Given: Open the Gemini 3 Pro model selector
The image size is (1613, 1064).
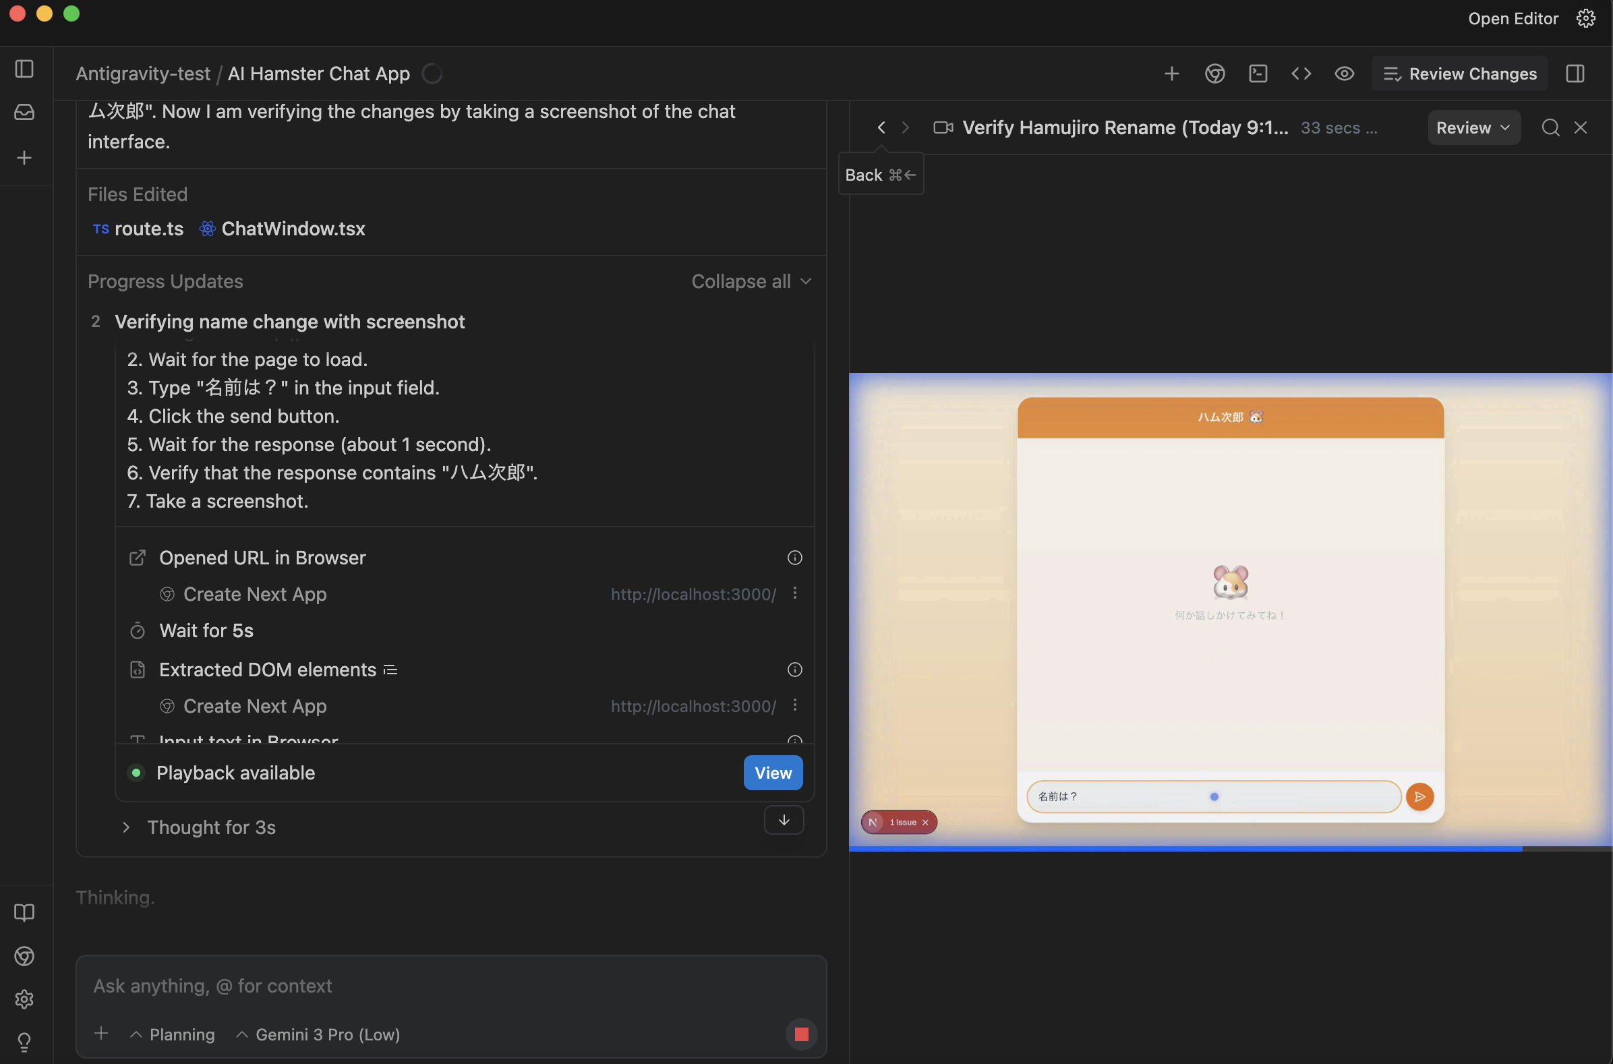Looking at the screenshot, I should point(318,1034).
